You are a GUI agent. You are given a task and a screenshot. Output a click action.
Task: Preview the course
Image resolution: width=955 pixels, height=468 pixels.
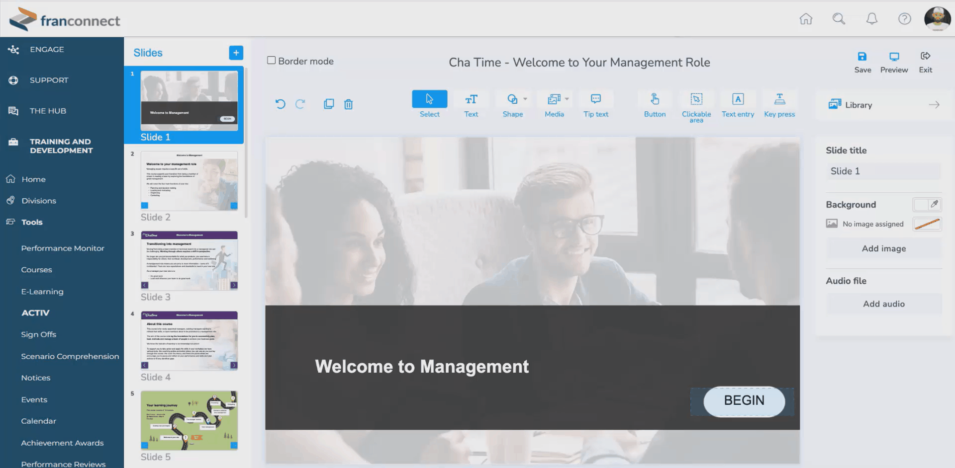[894, 62]
